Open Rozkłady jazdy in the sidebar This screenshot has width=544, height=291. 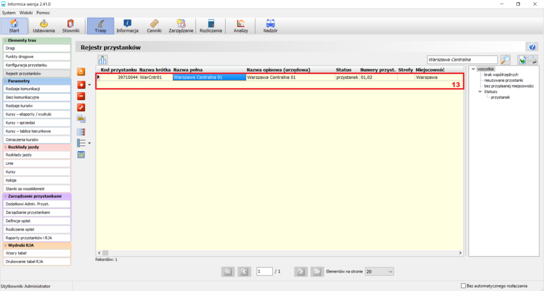point(37,155)
